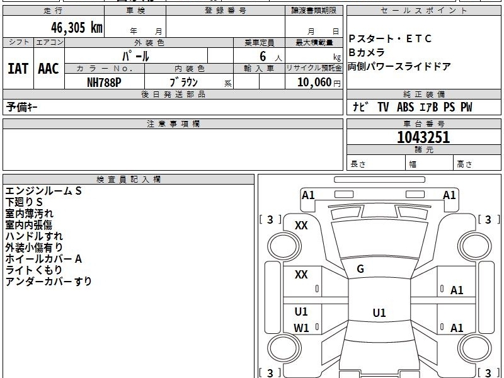
Task: Select the AAC air conditioner value
Action: pyautogui.click(x=49, y=69)
